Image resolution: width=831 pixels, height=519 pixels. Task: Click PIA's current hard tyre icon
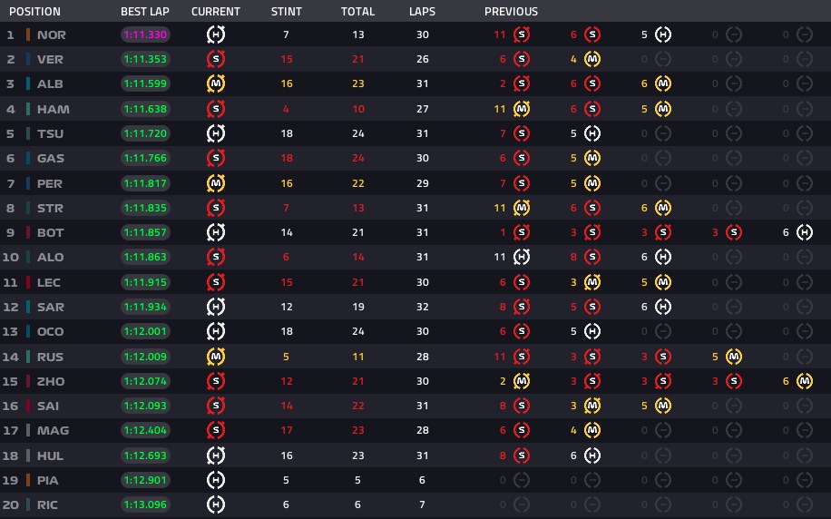(x=216, y=480)
